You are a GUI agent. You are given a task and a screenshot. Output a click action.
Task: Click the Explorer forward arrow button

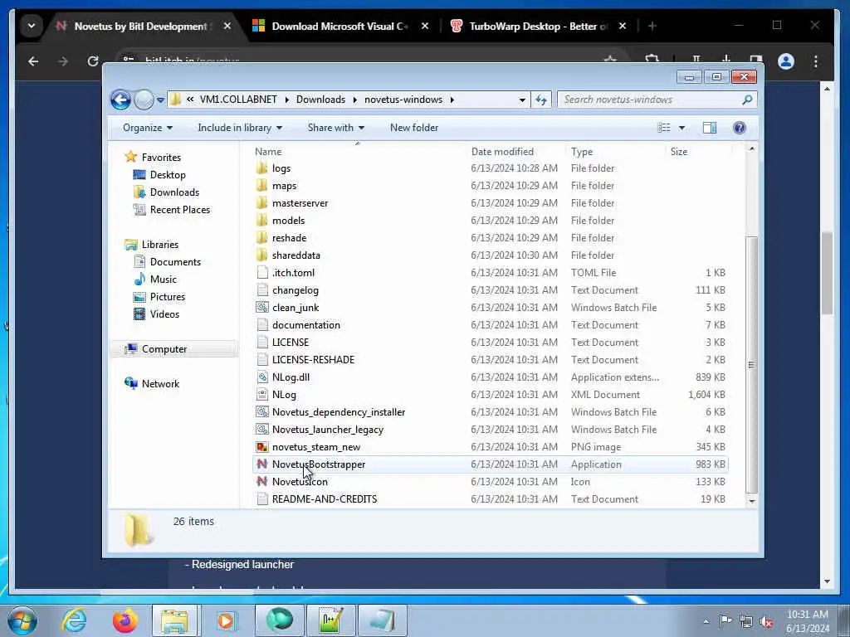pos(144,100)
